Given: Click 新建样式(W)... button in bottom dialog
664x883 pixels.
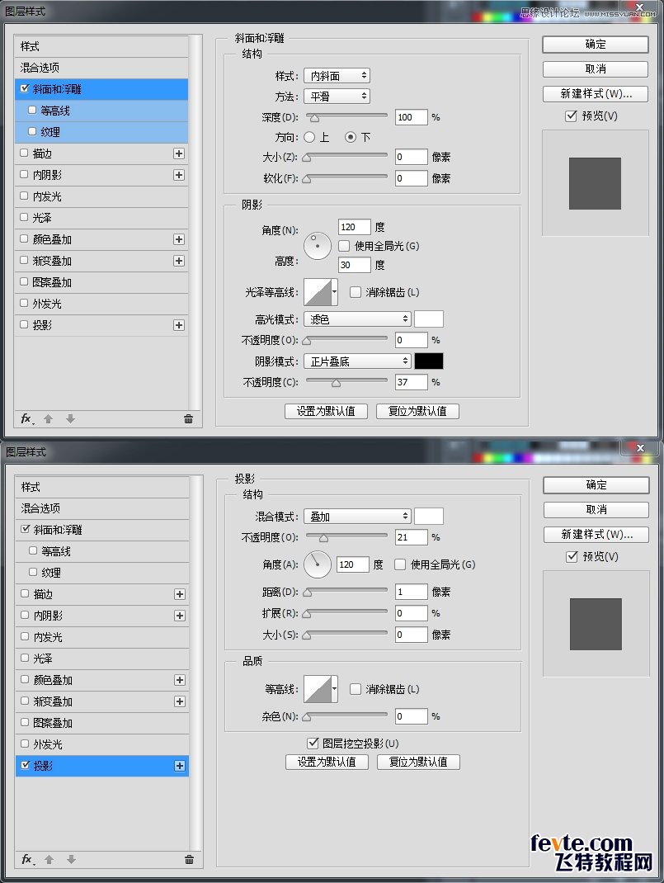Looking at the screenshot, I should pyautogui.click(x=596, y=535).
